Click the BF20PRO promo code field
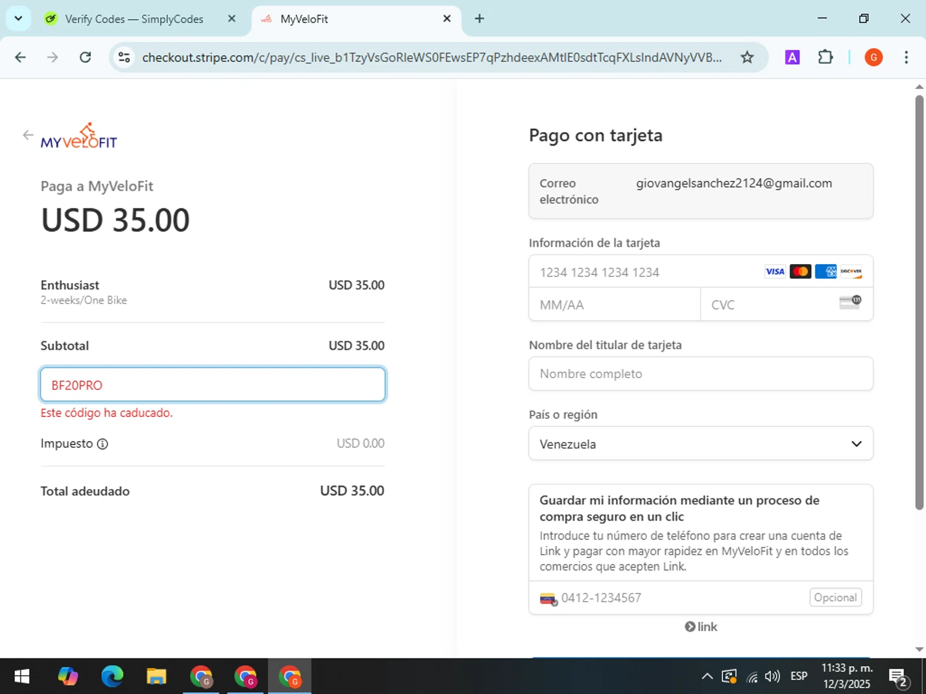 (213, 385)
